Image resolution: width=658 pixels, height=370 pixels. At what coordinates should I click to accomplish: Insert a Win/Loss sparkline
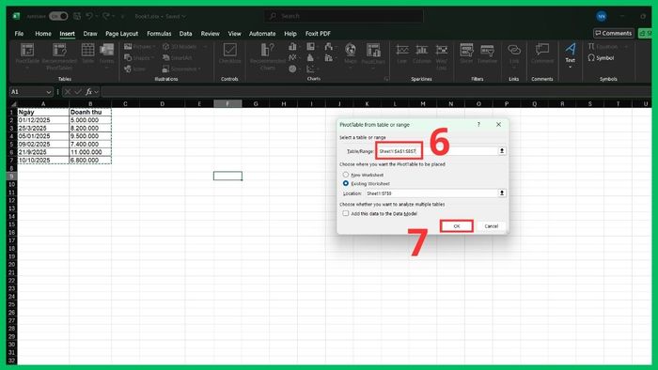coord(442,55)
